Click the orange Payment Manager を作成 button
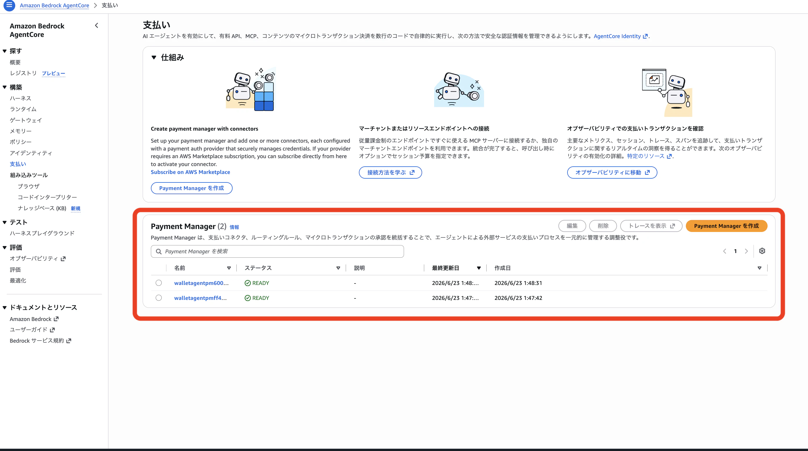 [726, 226]
